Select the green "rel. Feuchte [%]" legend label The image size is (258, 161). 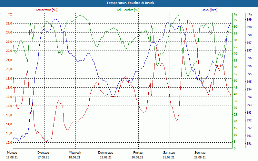tap(128, 10)
